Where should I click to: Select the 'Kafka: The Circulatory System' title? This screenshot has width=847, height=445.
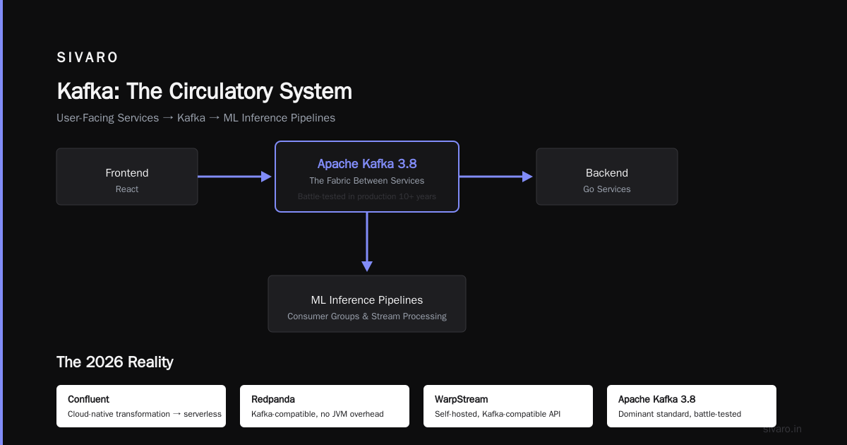(x=204, y=91)
